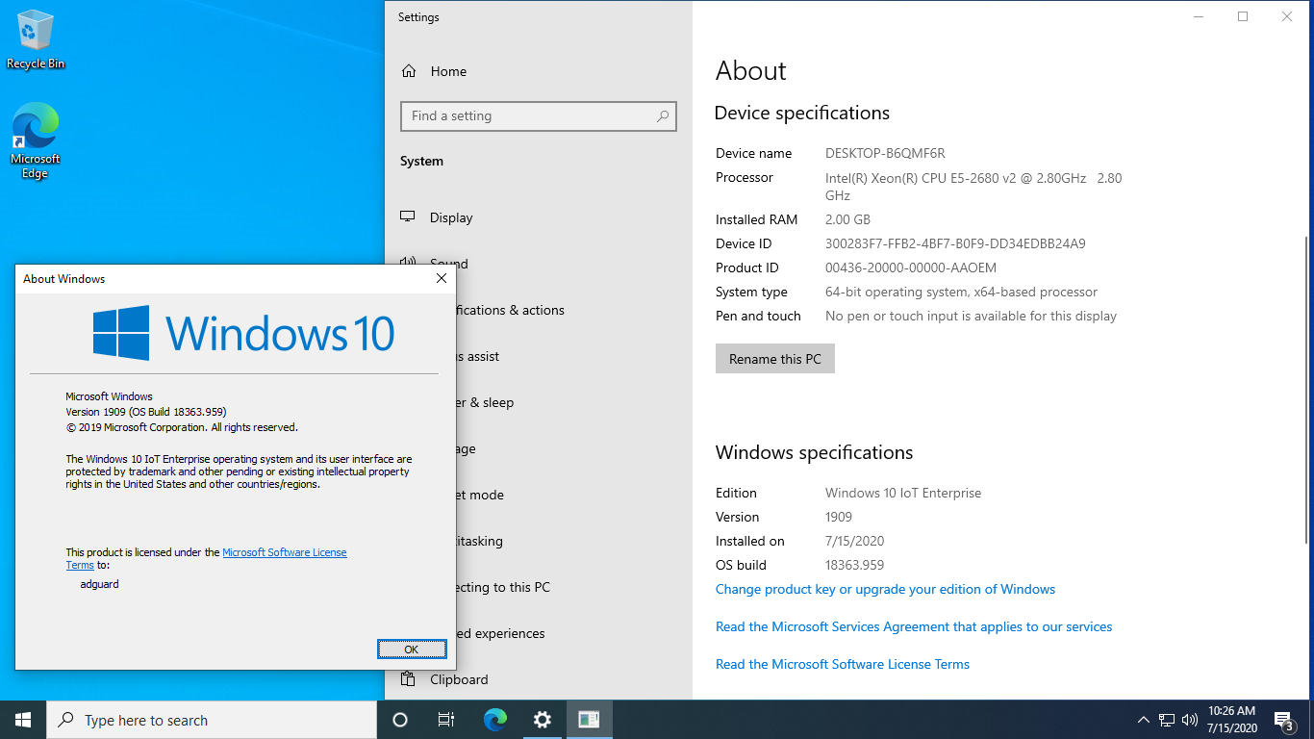Open the Recycle Bin desktop icon
The height and width of the screenshot is (739, 1314).
(36, 40)
